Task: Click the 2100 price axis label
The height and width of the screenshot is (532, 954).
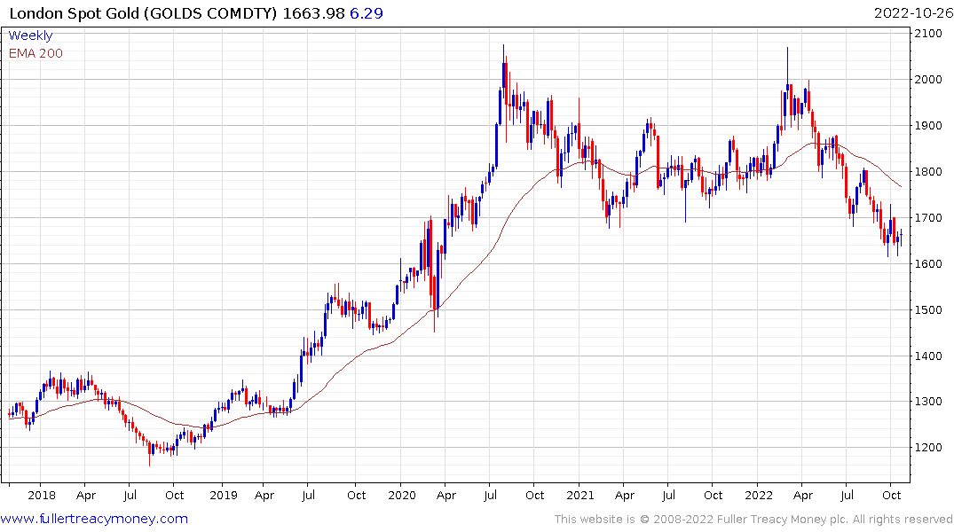Action: coord(928,34)
